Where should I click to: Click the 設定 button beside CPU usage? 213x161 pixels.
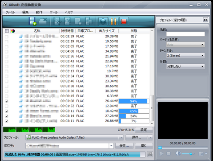(144, 130)
